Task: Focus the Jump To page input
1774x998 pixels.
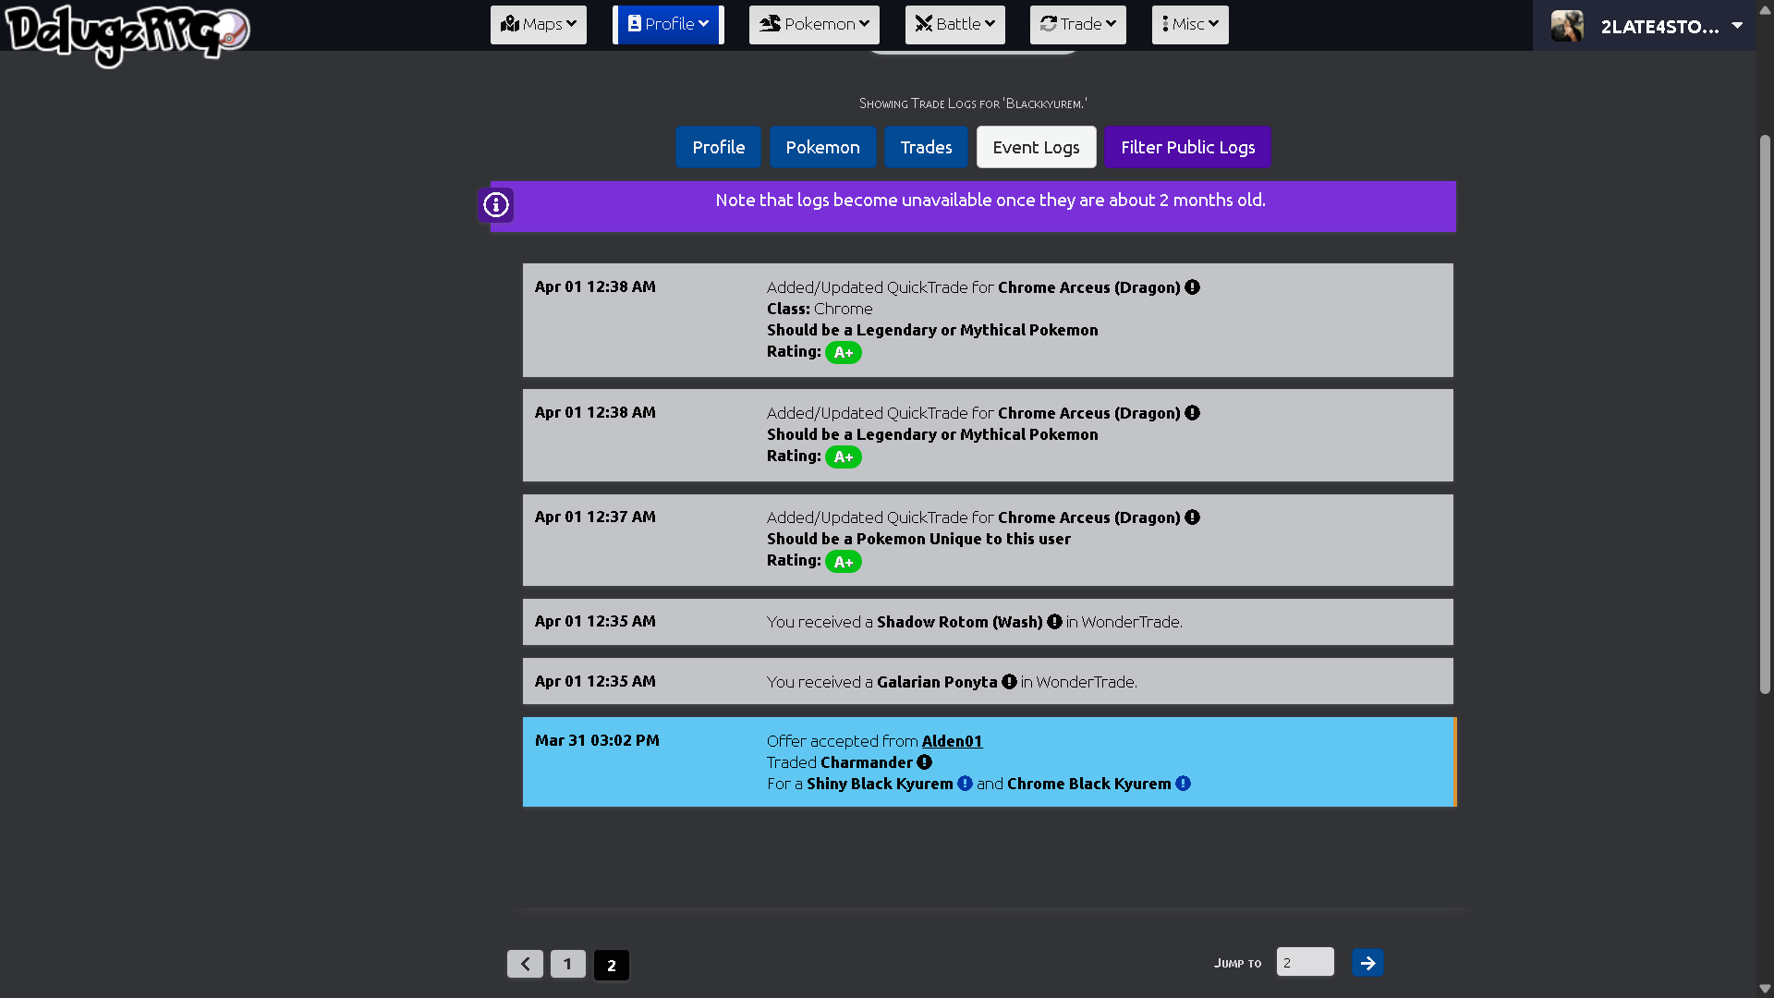Action: pos(1305,962)
